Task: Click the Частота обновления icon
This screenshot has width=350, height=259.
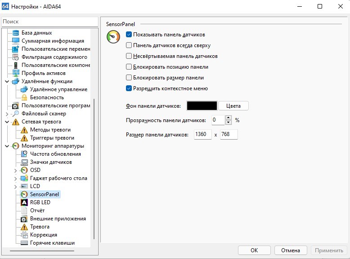Action: click(24, 154)
